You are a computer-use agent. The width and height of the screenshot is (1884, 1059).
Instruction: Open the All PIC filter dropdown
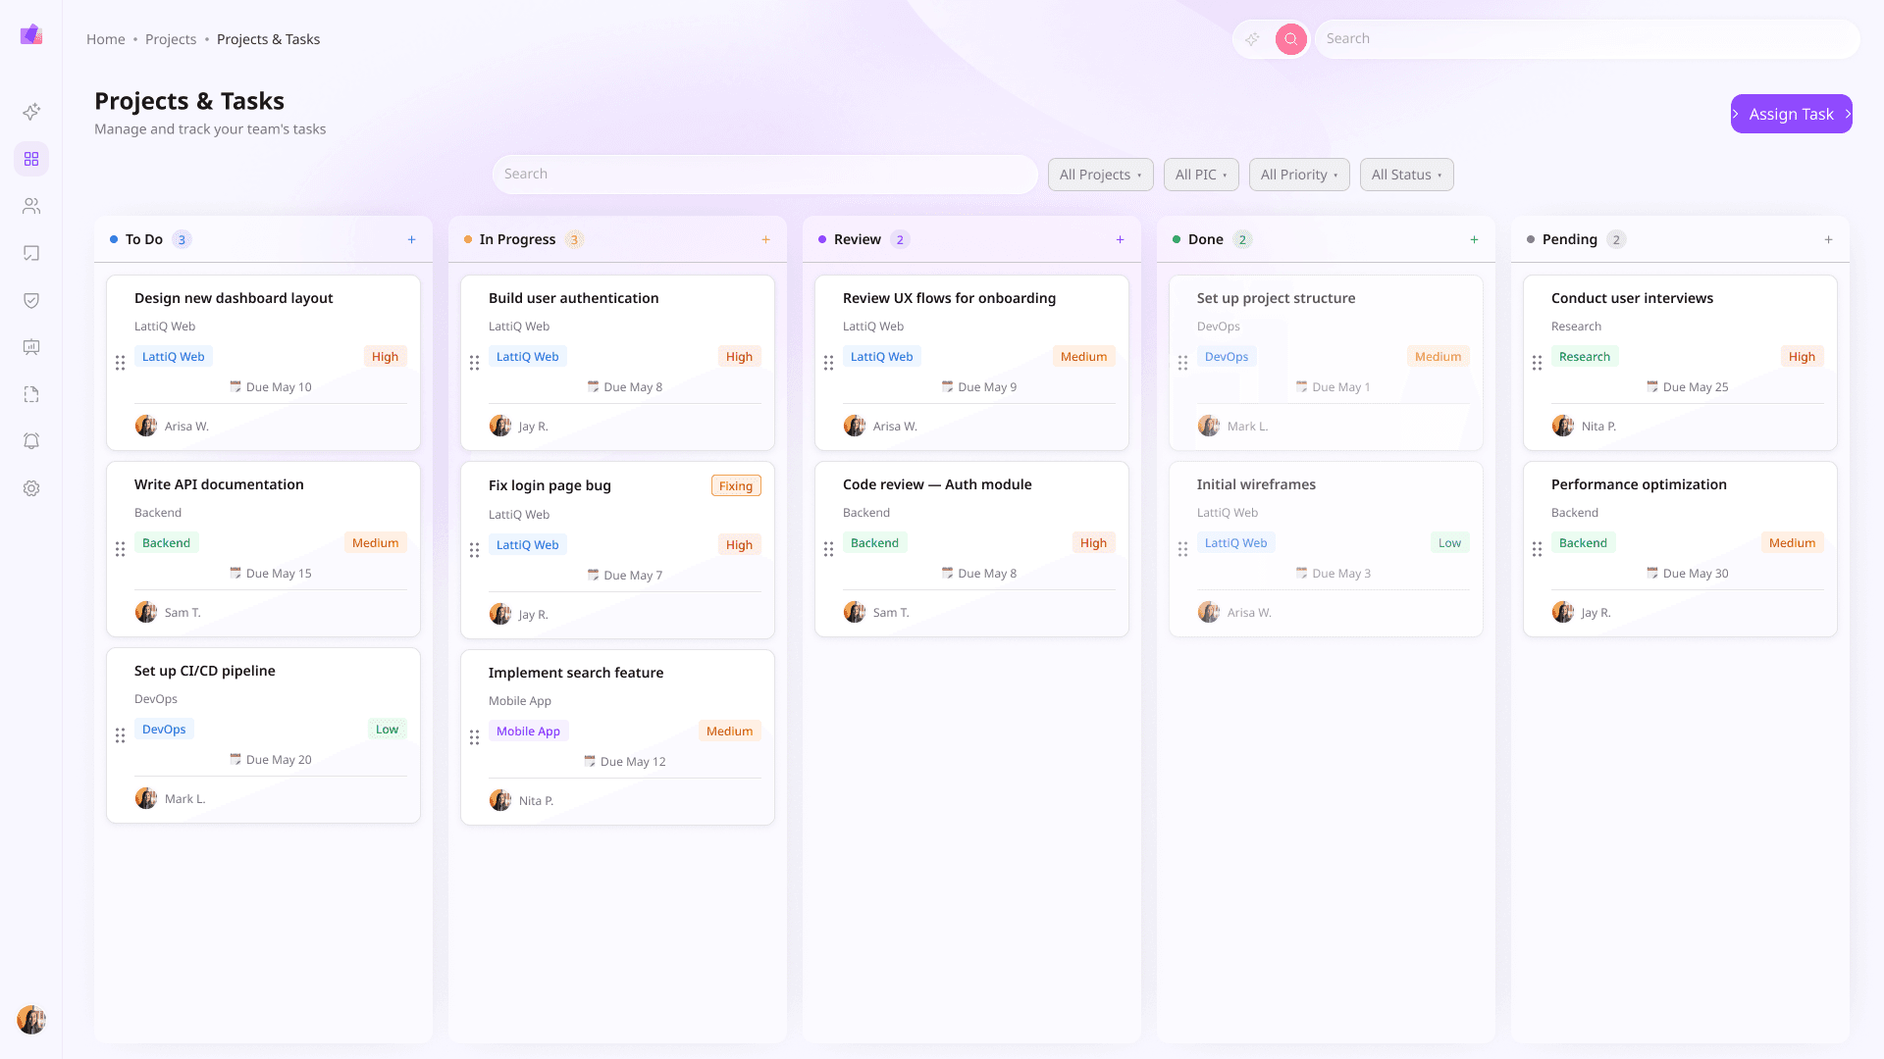coord(1201,175)
